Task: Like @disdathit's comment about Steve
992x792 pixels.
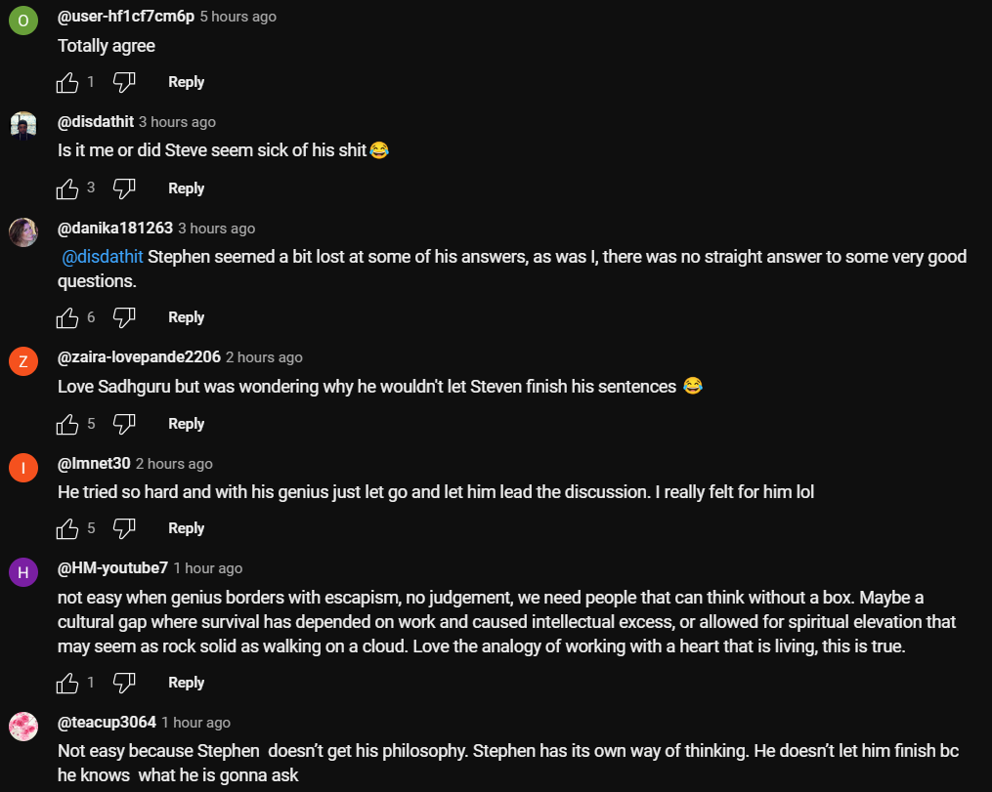Action: click(x=67, y=188)
